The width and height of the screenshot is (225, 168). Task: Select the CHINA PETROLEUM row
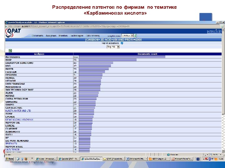tap(113, 99)
